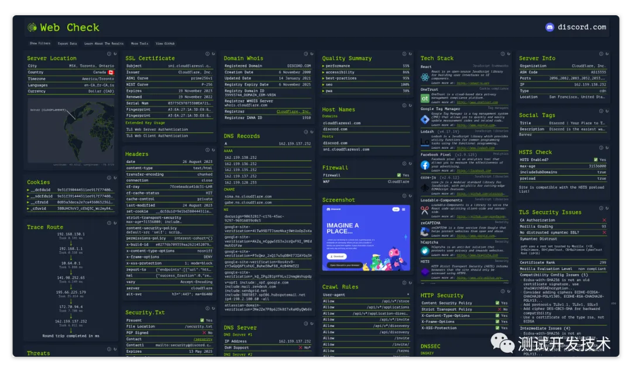The image size is (632, 372).
Task: Open the OneTrust learn more link
Action: pos(478,102)
